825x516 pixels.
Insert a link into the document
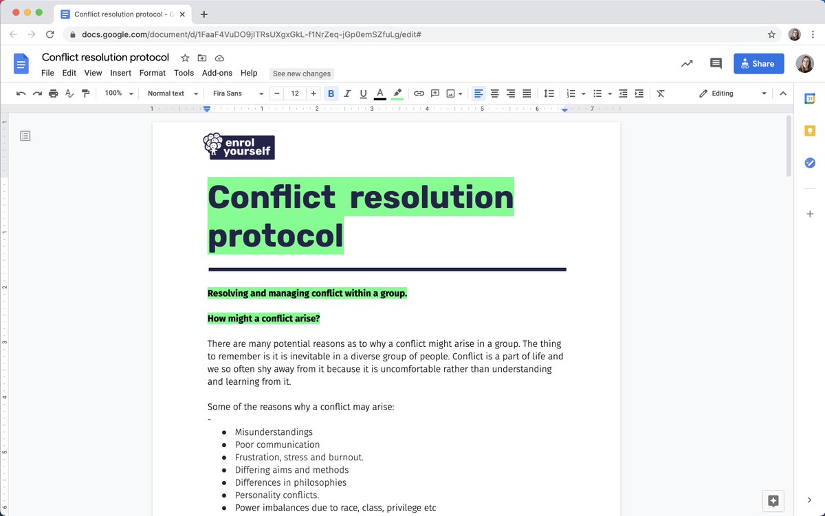click(419, 93)
